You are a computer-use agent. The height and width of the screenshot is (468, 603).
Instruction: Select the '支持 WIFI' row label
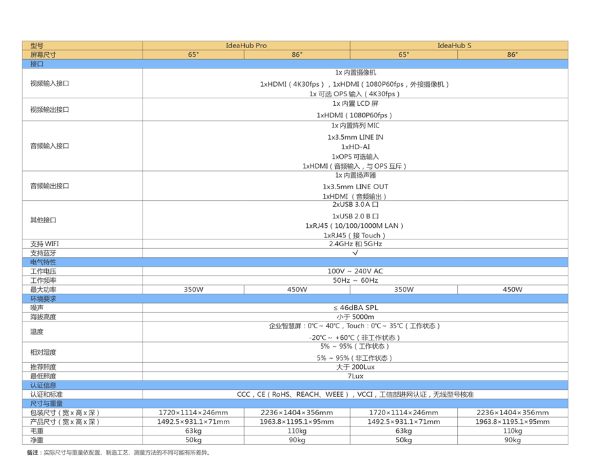click(45, 243)
